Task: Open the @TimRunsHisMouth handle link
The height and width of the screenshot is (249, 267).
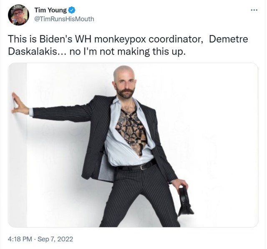Action: (64, 19)
